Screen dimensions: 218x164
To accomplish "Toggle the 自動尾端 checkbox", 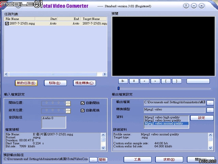I will coord(82,110).
